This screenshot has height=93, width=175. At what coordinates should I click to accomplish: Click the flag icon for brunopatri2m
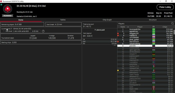154,29
